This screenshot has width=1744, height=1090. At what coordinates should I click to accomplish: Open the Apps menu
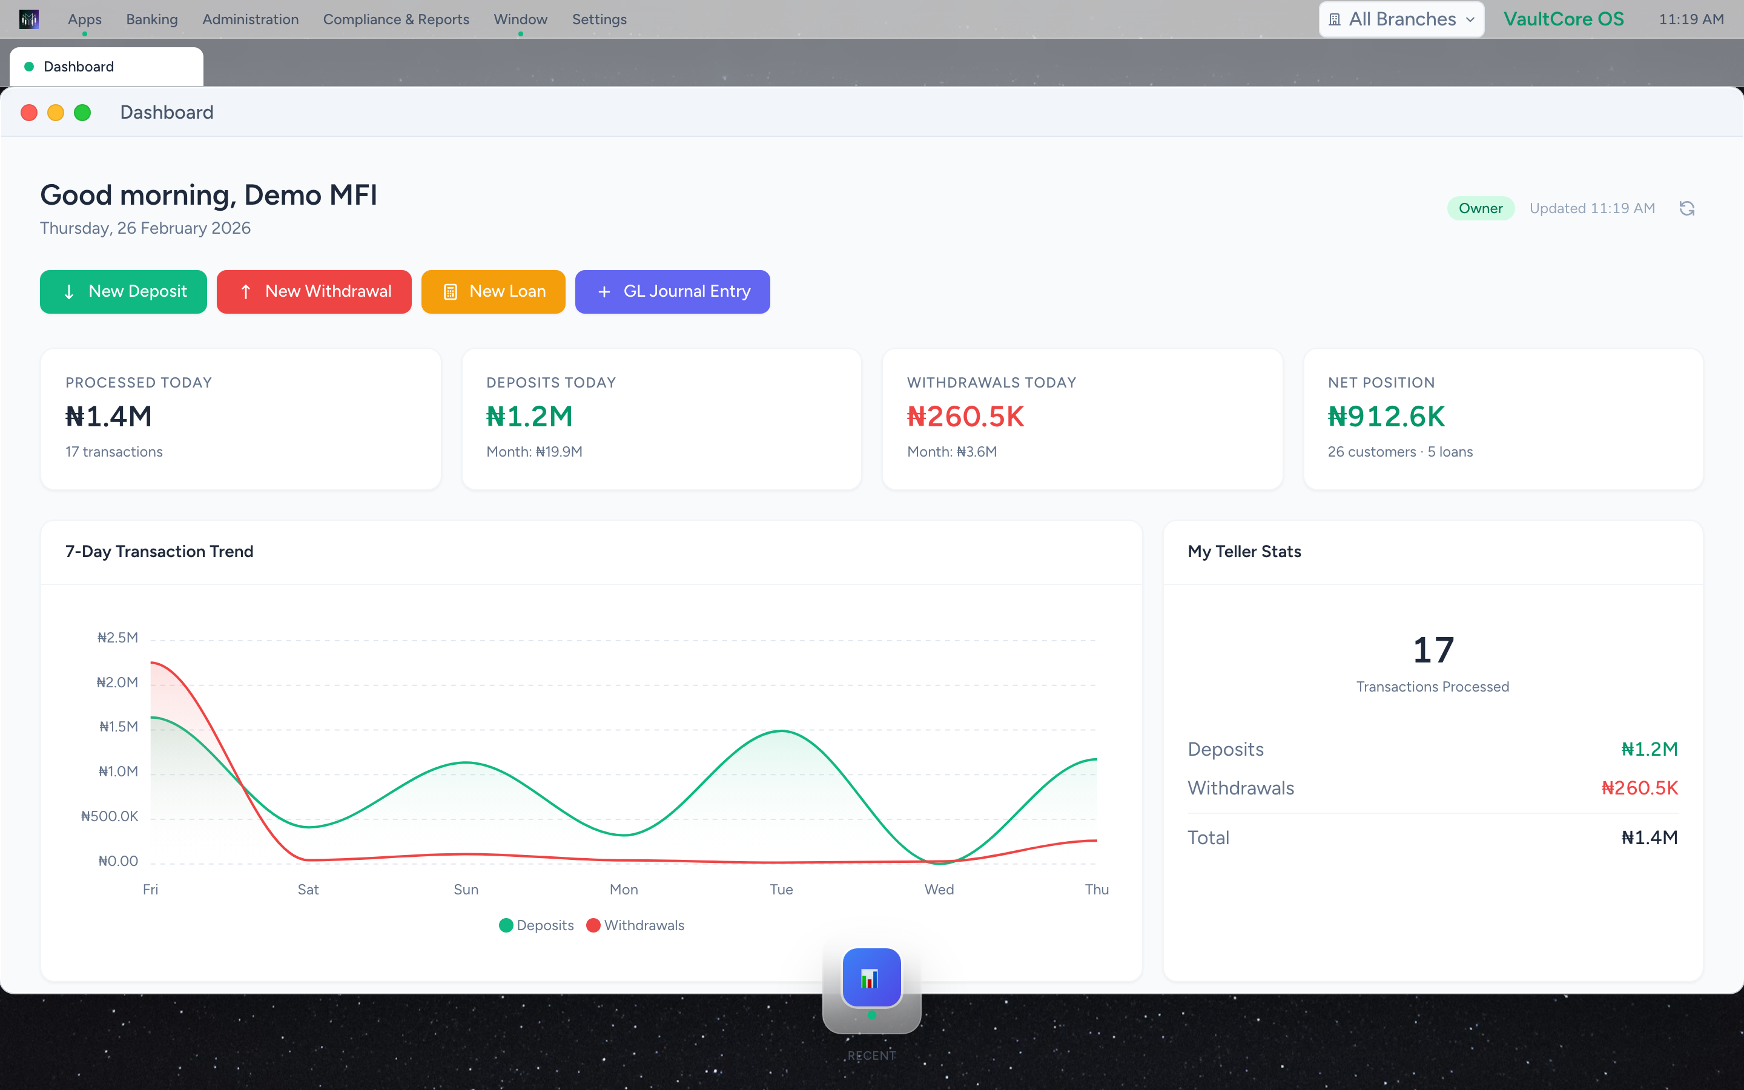point(84,19)
